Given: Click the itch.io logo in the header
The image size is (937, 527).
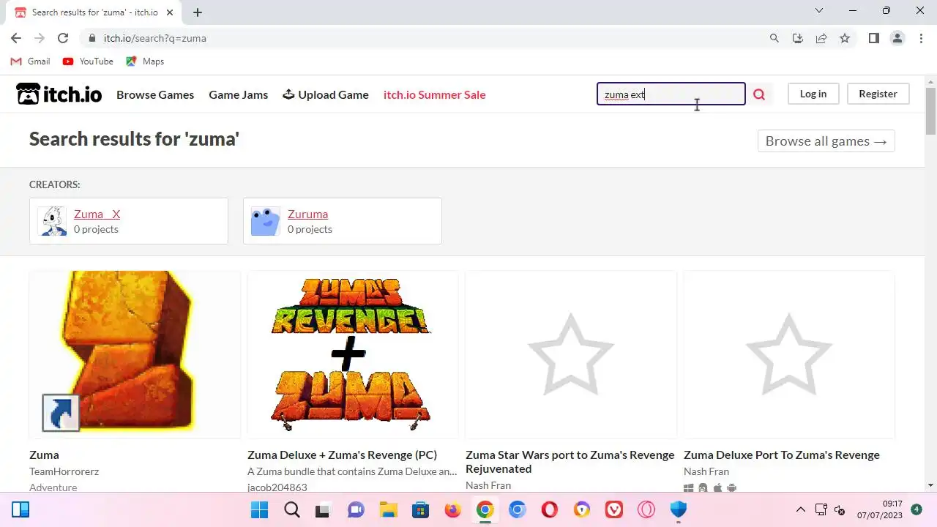Looking at the screenshot, I should 59,94.
